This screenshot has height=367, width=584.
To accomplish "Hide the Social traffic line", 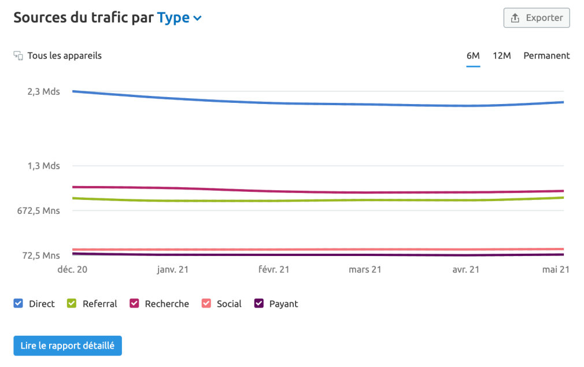I will pyautogui.click(x=206, y=303).
